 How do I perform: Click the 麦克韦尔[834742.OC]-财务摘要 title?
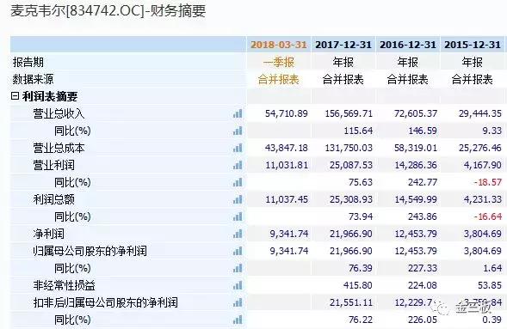(108, 10)
